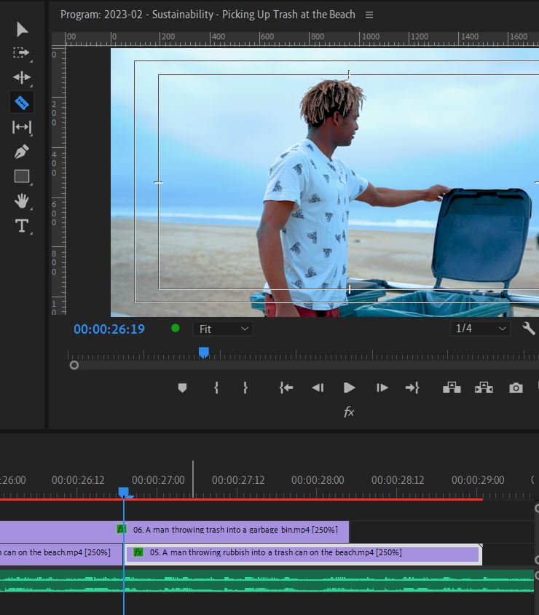
Task: Select the Selection arrow tool
Action: [x=22, y=29]
